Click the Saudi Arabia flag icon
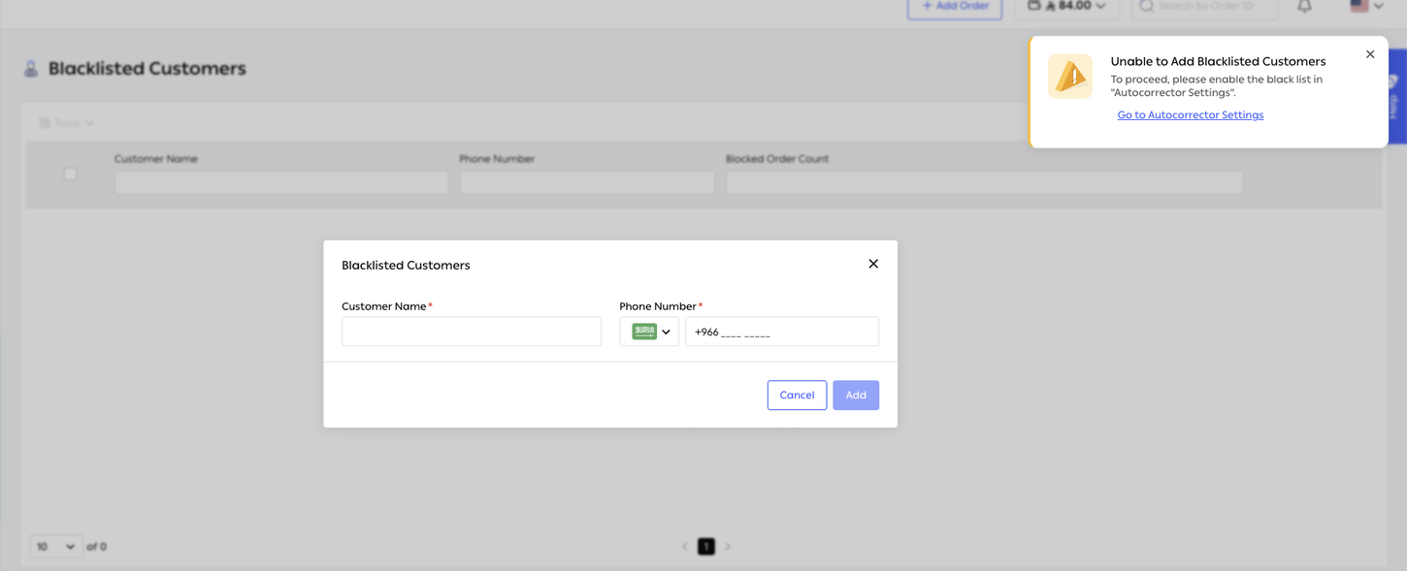The width and height of the screenshot is (1407, 571). (644, 332)
